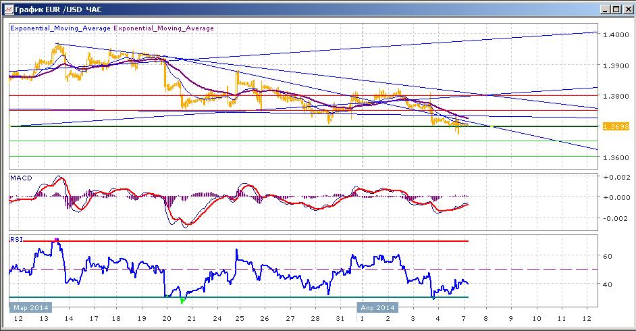636x331 pixels.
Task: Click date 28 on the time axis
Action: (x=315, y=319)
